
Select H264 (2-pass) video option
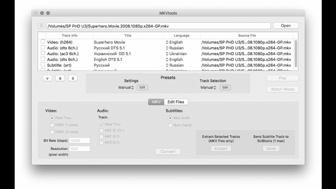(x=52, y=132)
